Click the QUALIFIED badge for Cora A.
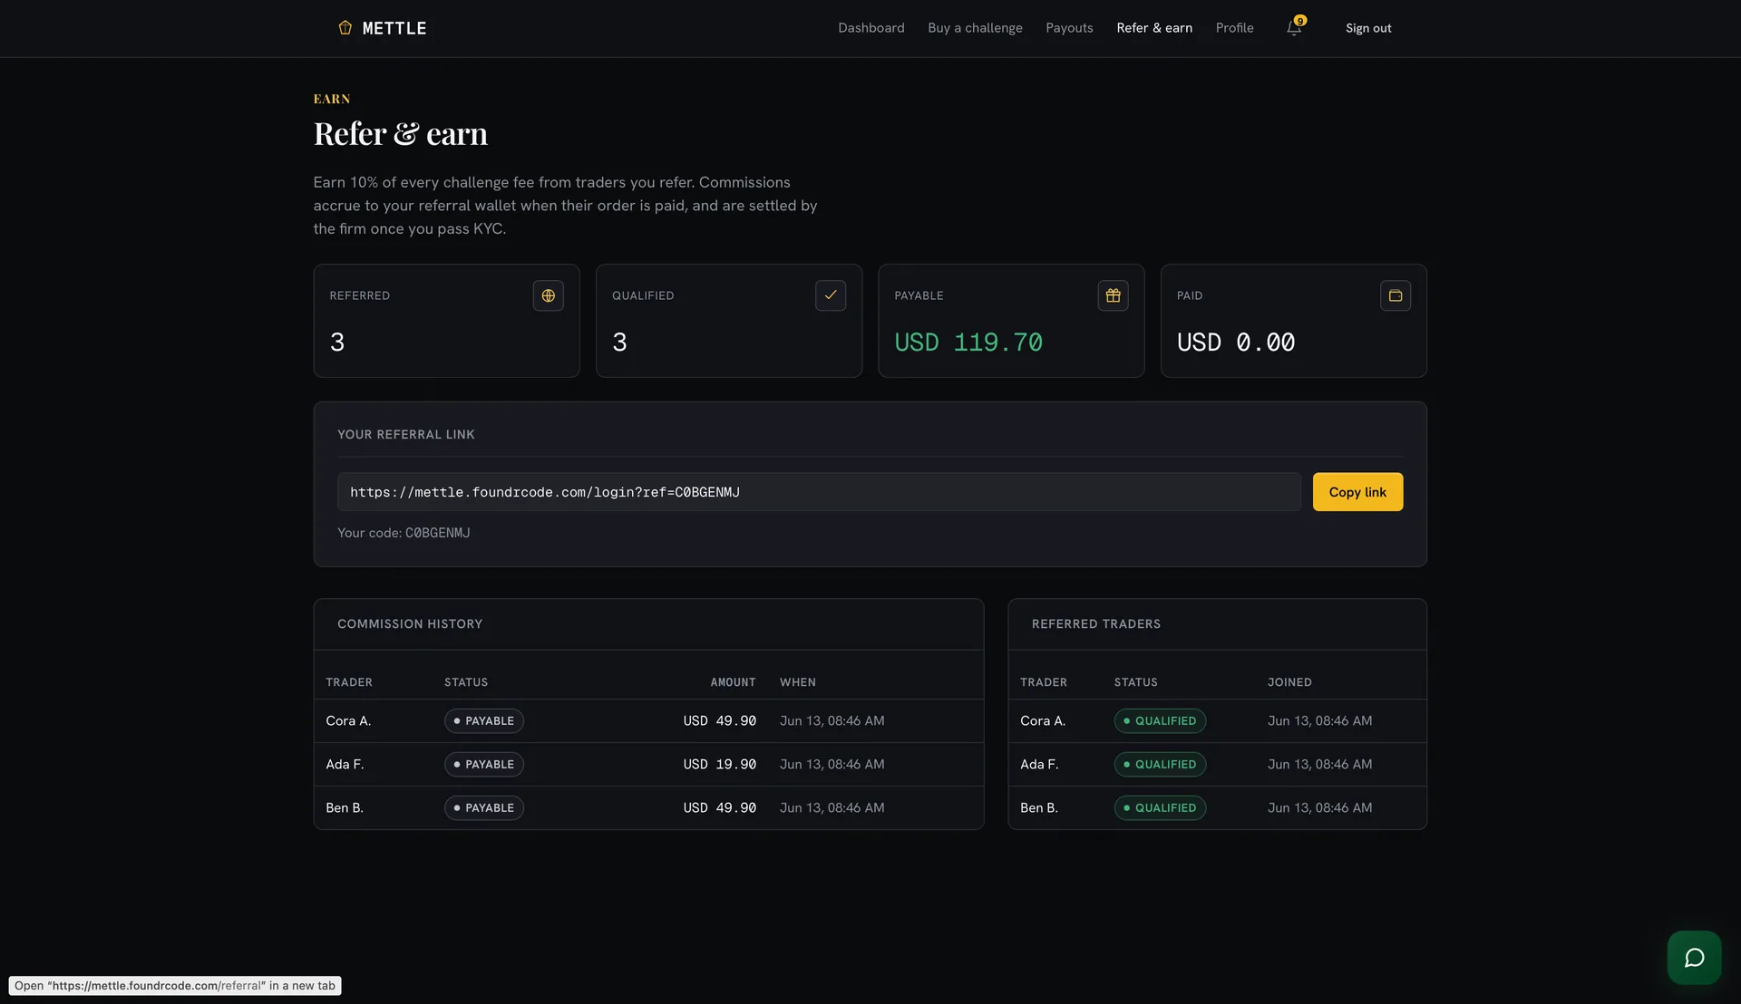Screen dimensions: 1741x1004 click(x=1160, y=721)
